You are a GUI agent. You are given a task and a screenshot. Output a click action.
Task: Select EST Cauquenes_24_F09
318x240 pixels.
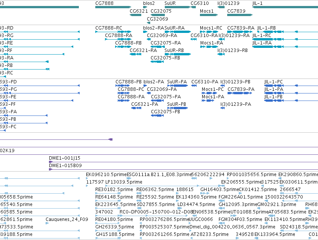tap(67, 219)
